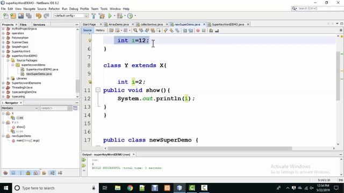
Task: Click the editor vertical scrollbar
Action: coord(338,76)
